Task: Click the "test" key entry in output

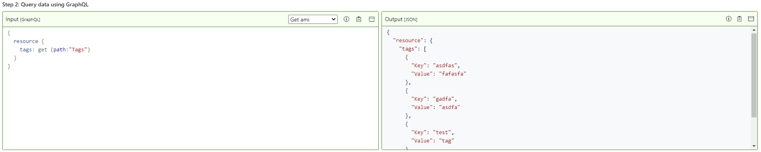Action: tap(442, 133)
